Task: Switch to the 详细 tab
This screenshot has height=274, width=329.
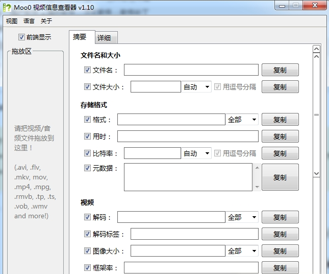Action: point(107,38)
